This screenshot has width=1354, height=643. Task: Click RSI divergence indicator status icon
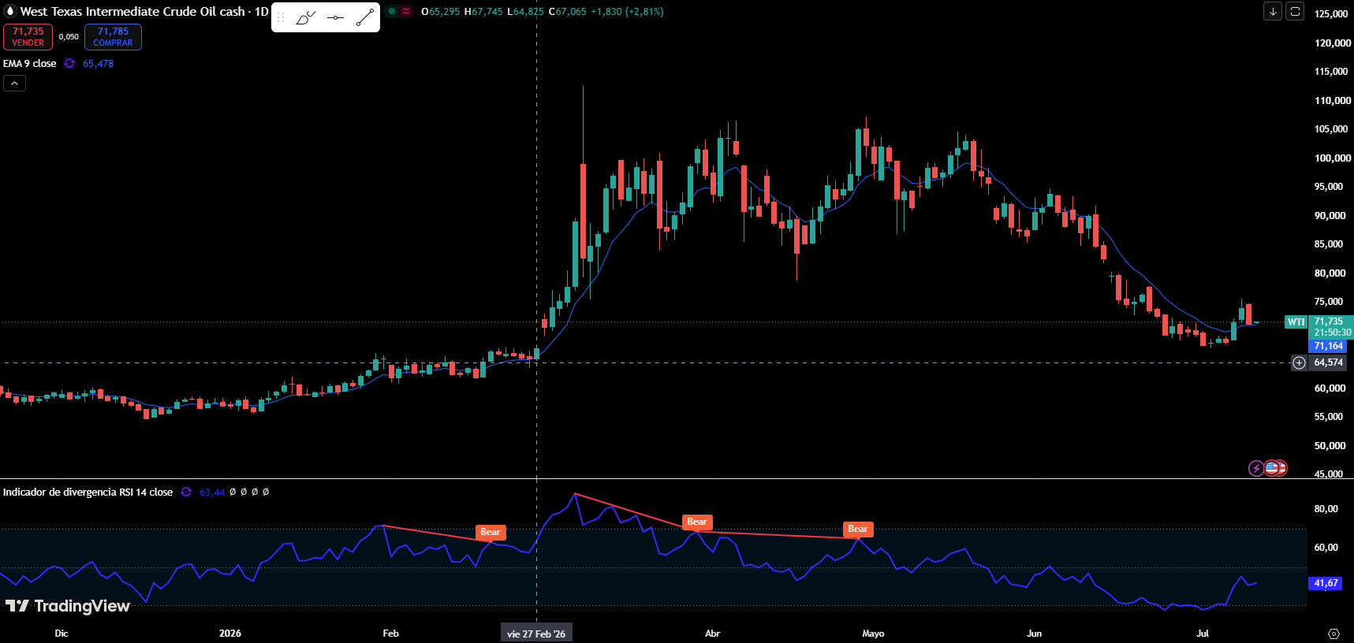[186, 492]
